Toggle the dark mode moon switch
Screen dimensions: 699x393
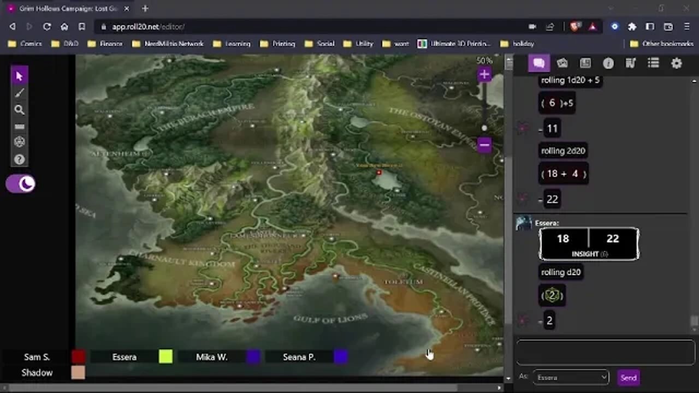click(21, 184)
